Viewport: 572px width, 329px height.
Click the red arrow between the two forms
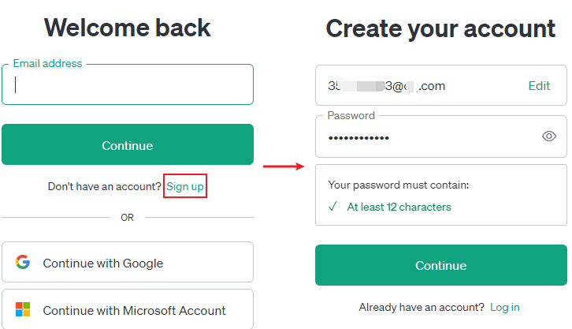pos(284,166)
